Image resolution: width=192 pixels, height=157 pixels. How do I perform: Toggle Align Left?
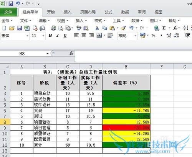pos(76,35)
